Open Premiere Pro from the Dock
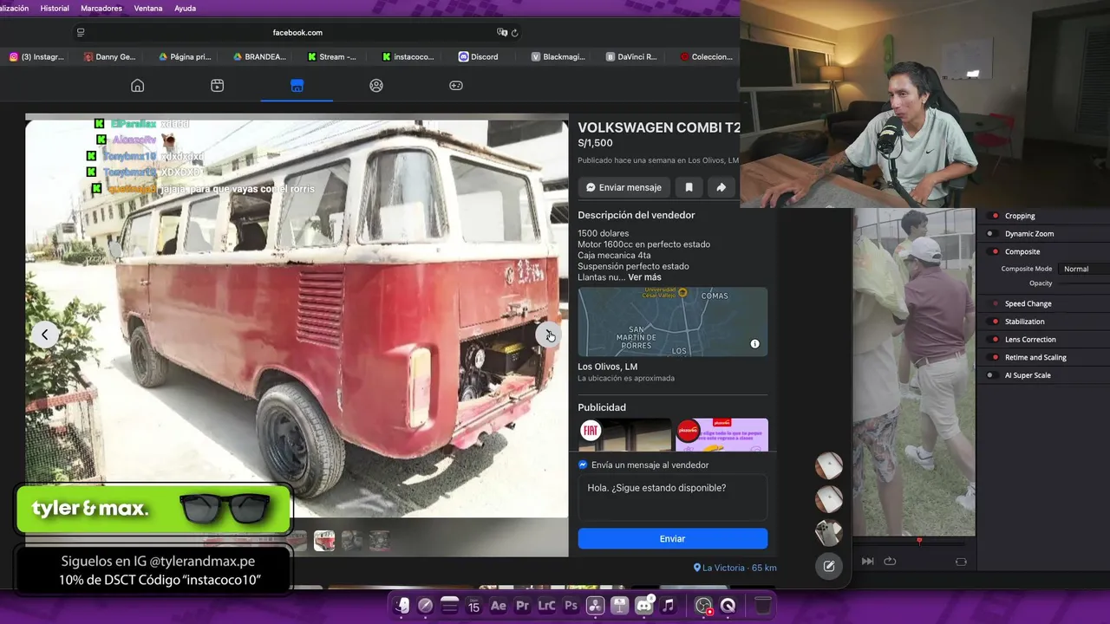Viewport: 1110px width, 624px height. pyautogui.click(x=522, y=606)
